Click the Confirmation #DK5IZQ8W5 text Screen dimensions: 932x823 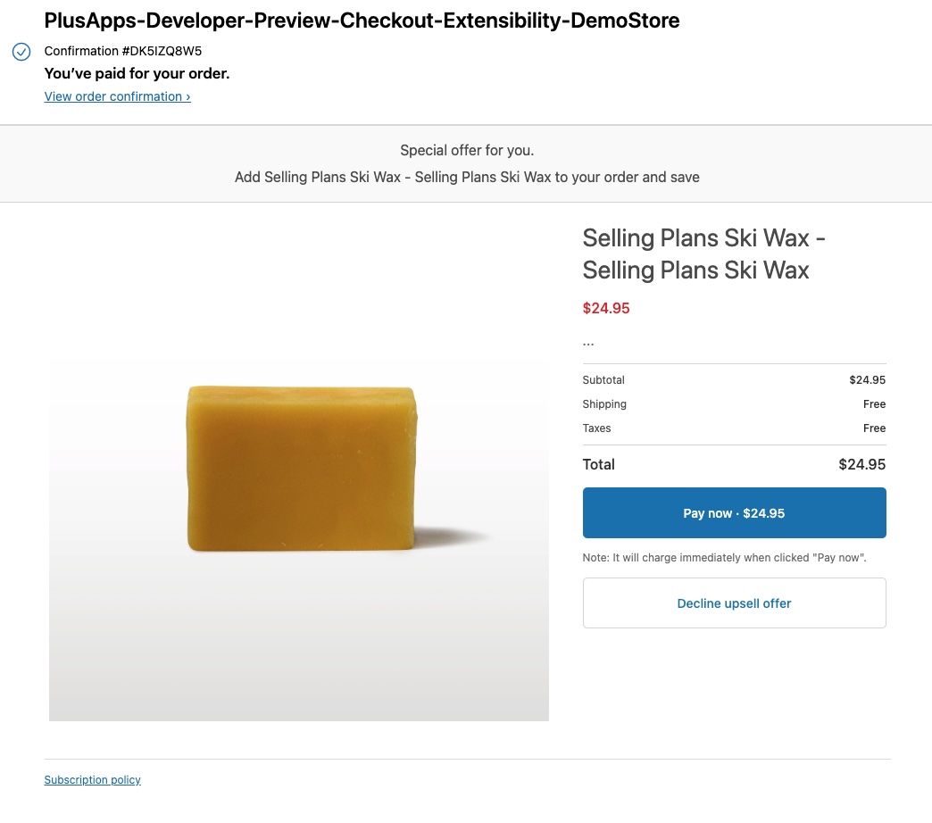[x=123, y=52]
